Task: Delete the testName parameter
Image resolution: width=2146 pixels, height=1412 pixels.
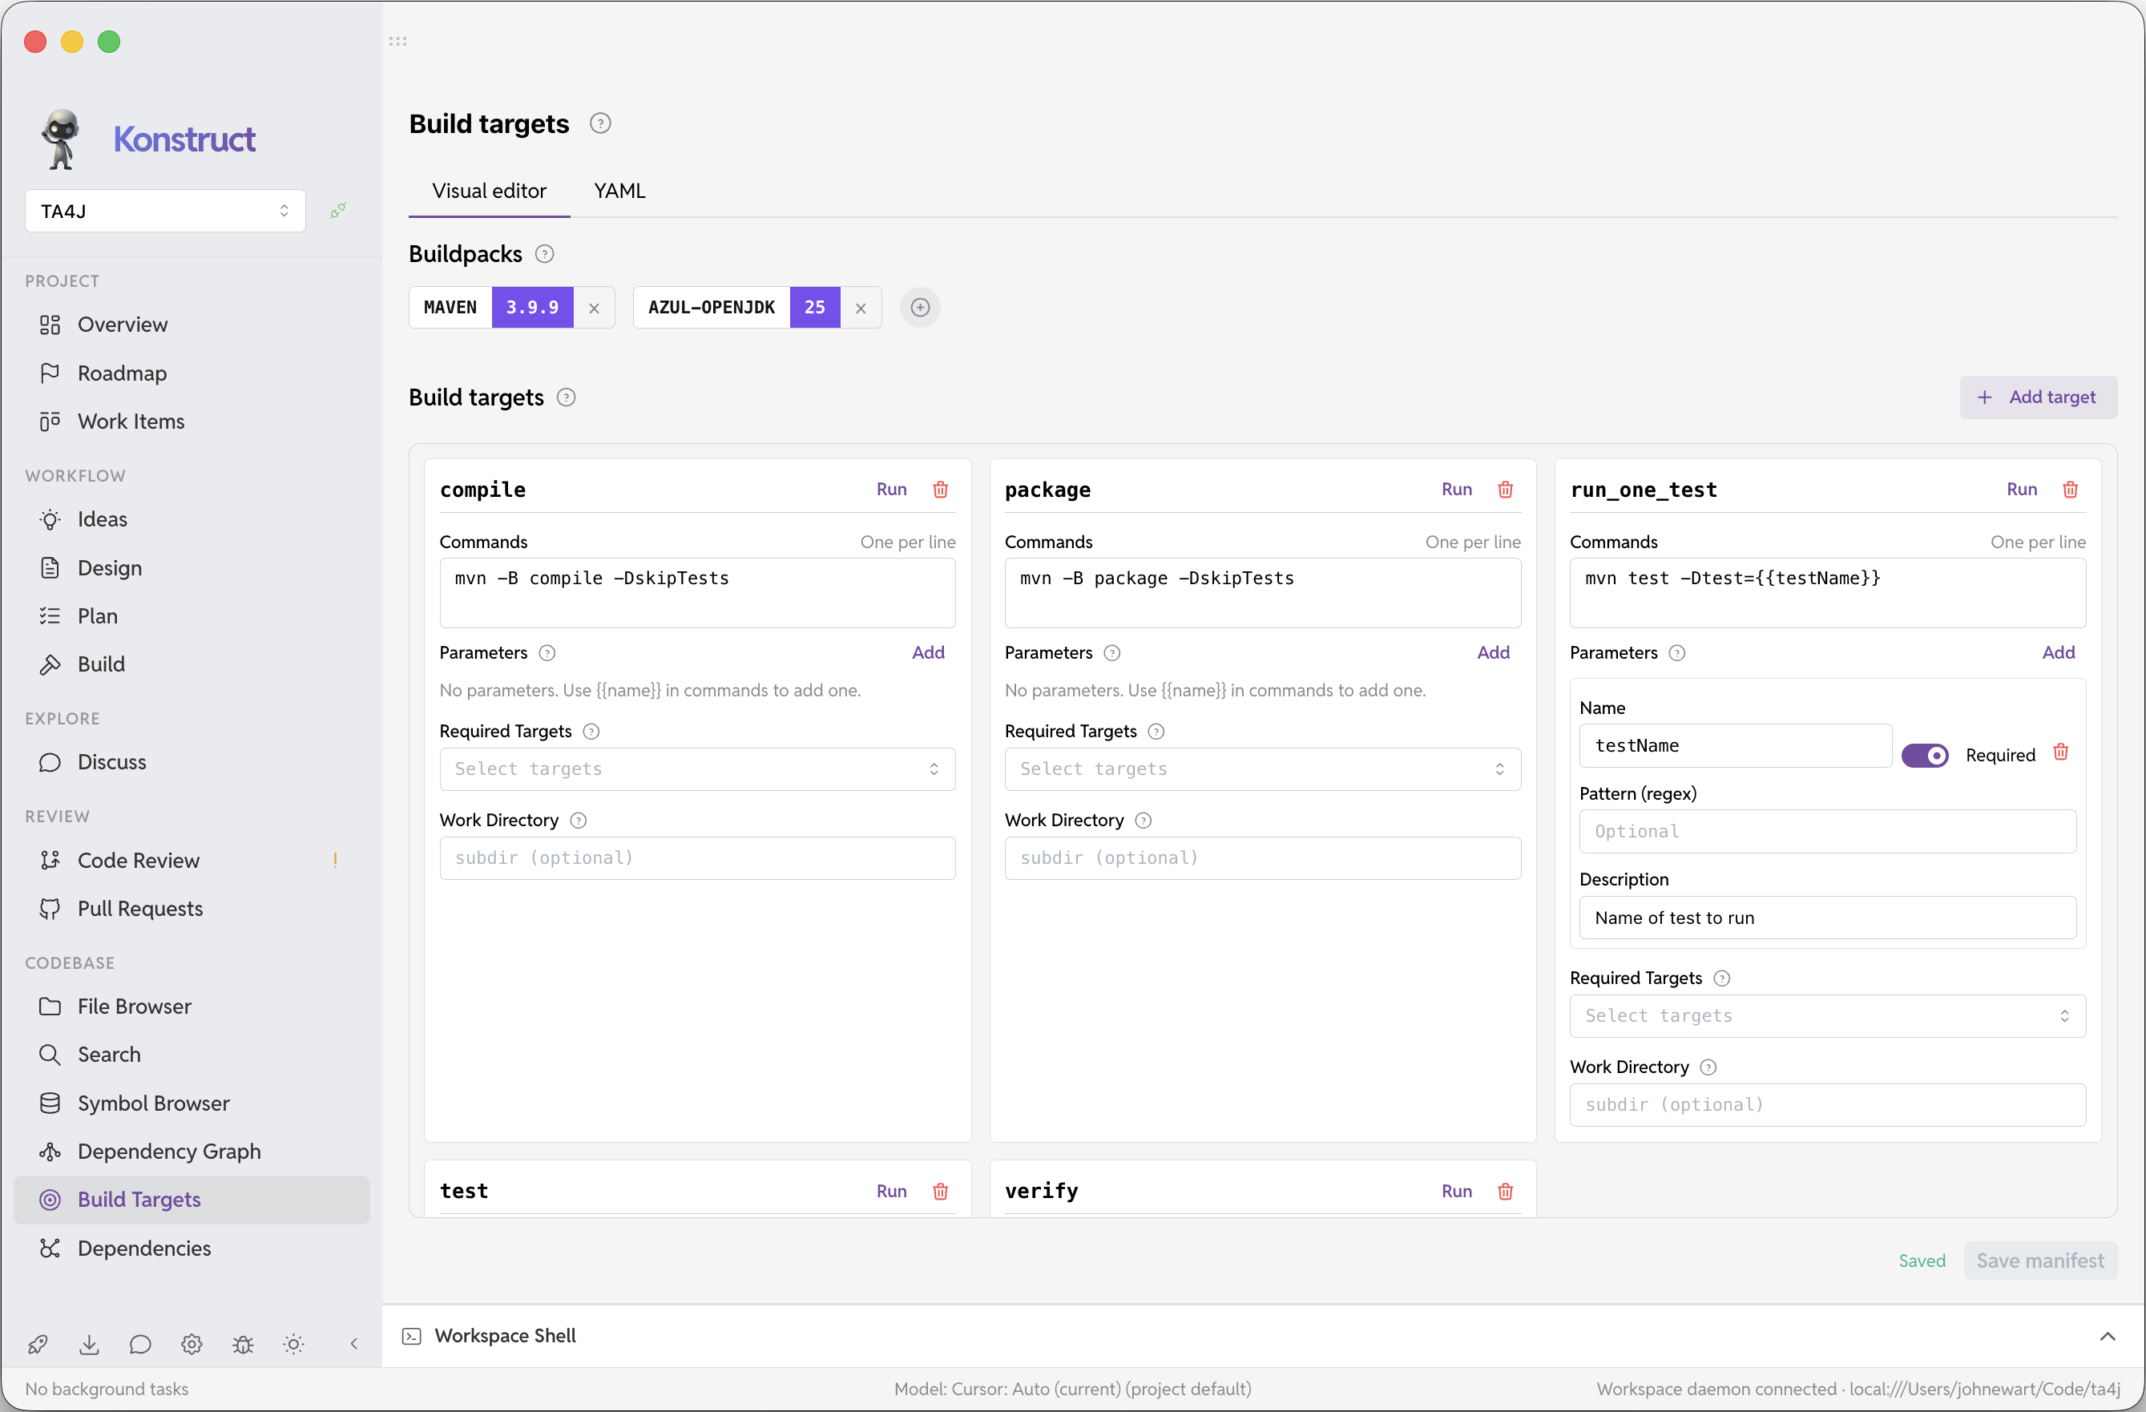Action: coord(2060,752)
